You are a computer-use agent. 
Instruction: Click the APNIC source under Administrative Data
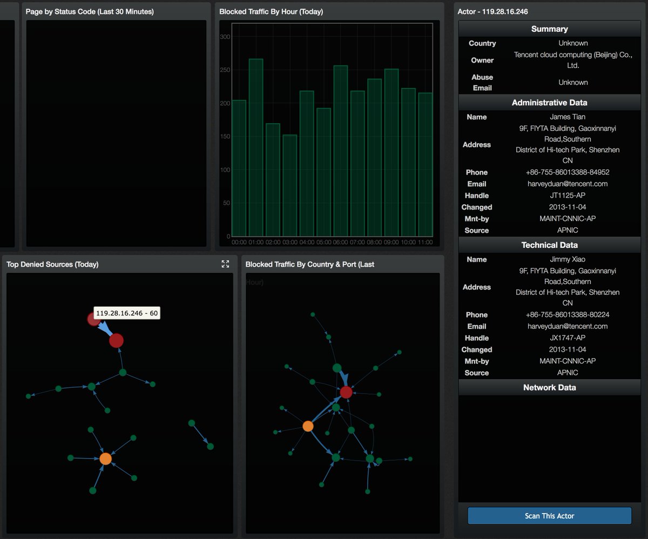[568, 231]
